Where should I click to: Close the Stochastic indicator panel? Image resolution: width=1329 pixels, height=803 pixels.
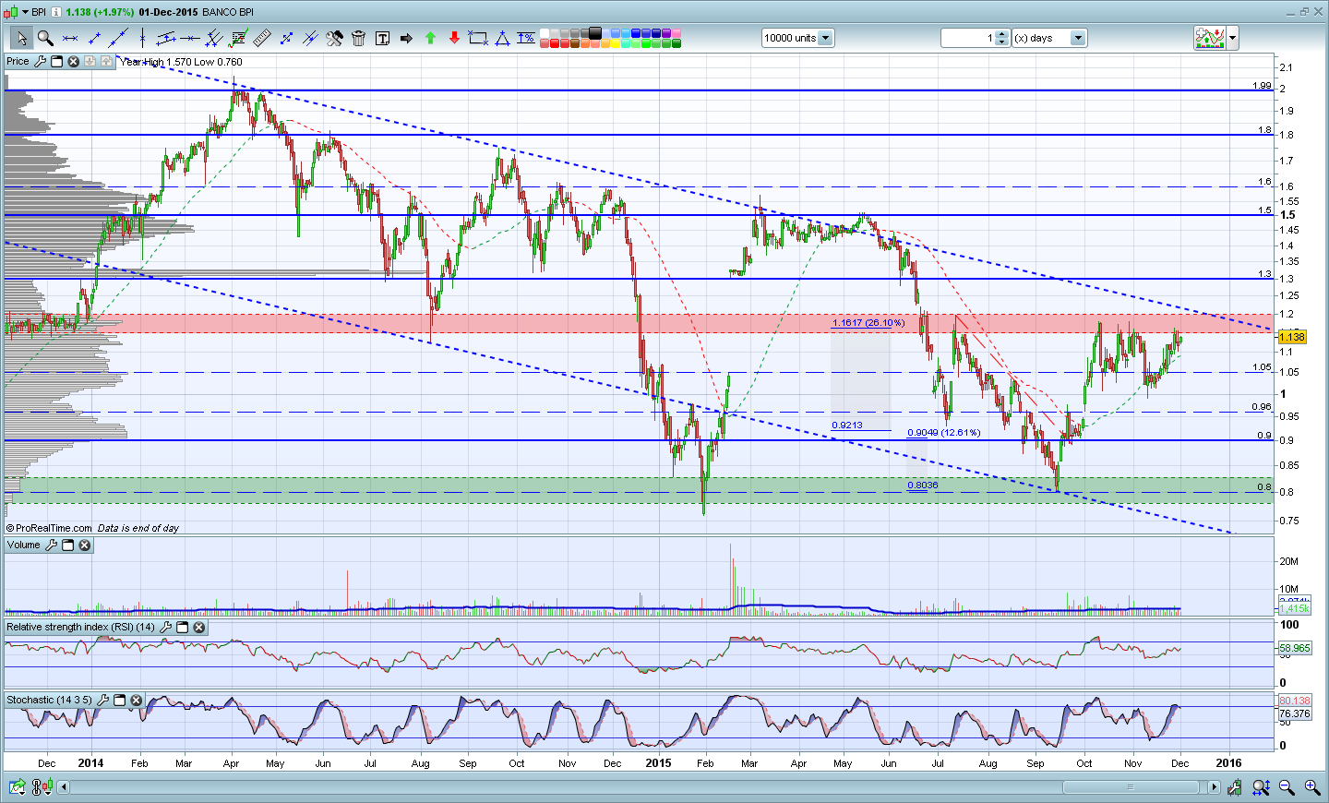click(137, 701)
